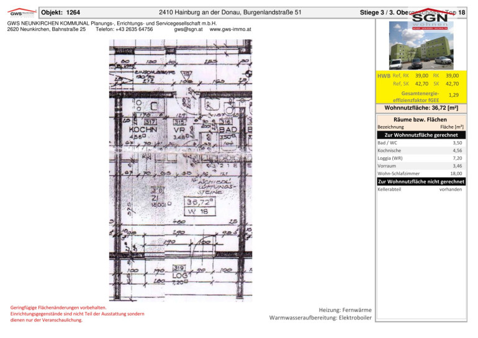Open the www.gws-immo.at website link

230,29
